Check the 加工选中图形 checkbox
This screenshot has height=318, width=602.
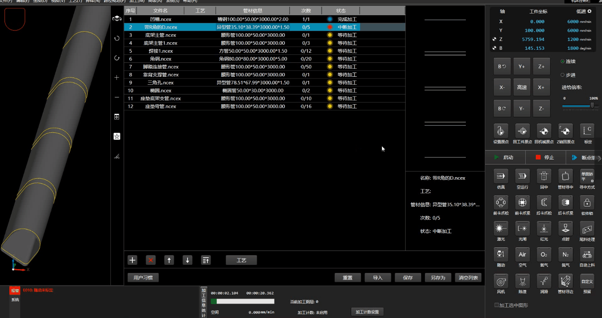[496, 305]
